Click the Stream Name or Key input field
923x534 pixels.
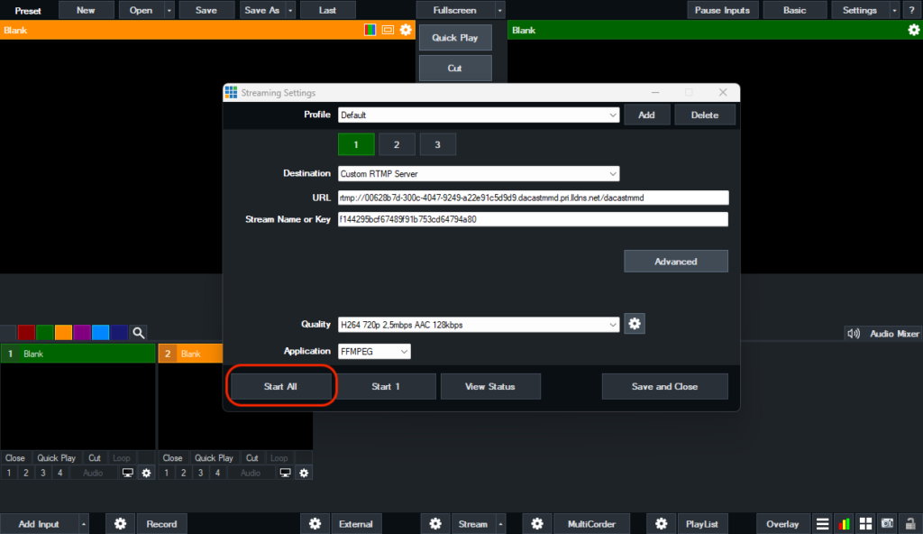tap(532, 218)
